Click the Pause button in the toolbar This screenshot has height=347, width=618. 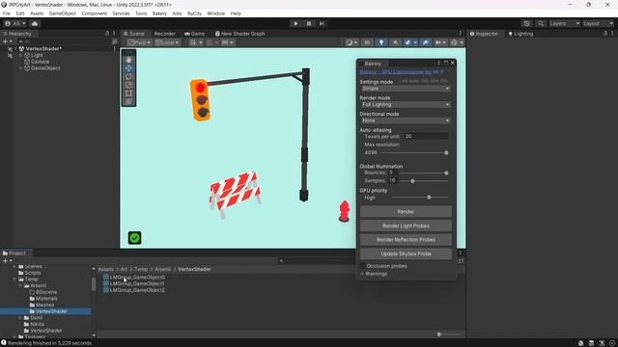pyautogui.click(x=309, y=23)
